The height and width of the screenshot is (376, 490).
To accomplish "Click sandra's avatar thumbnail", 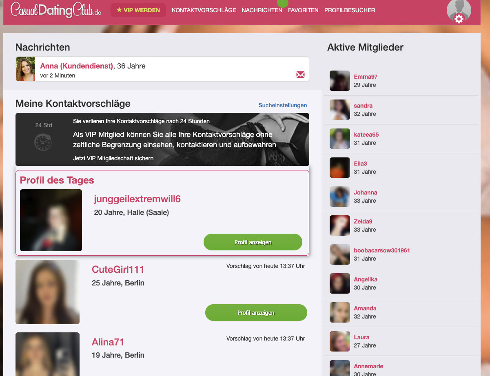I will click(340, 110).
